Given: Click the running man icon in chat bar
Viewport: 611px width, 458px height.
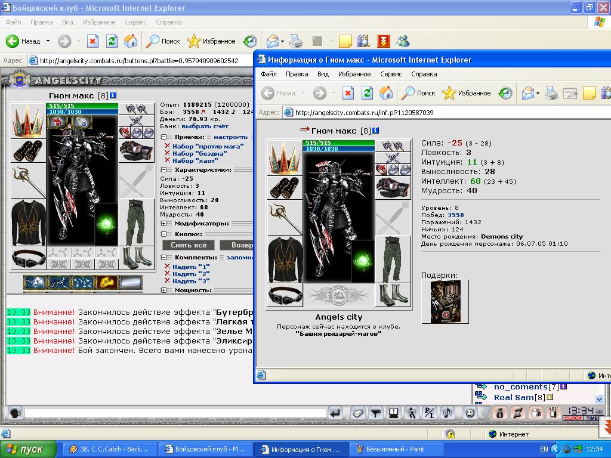Looking at the screenshot, I should tap(411, 413).
